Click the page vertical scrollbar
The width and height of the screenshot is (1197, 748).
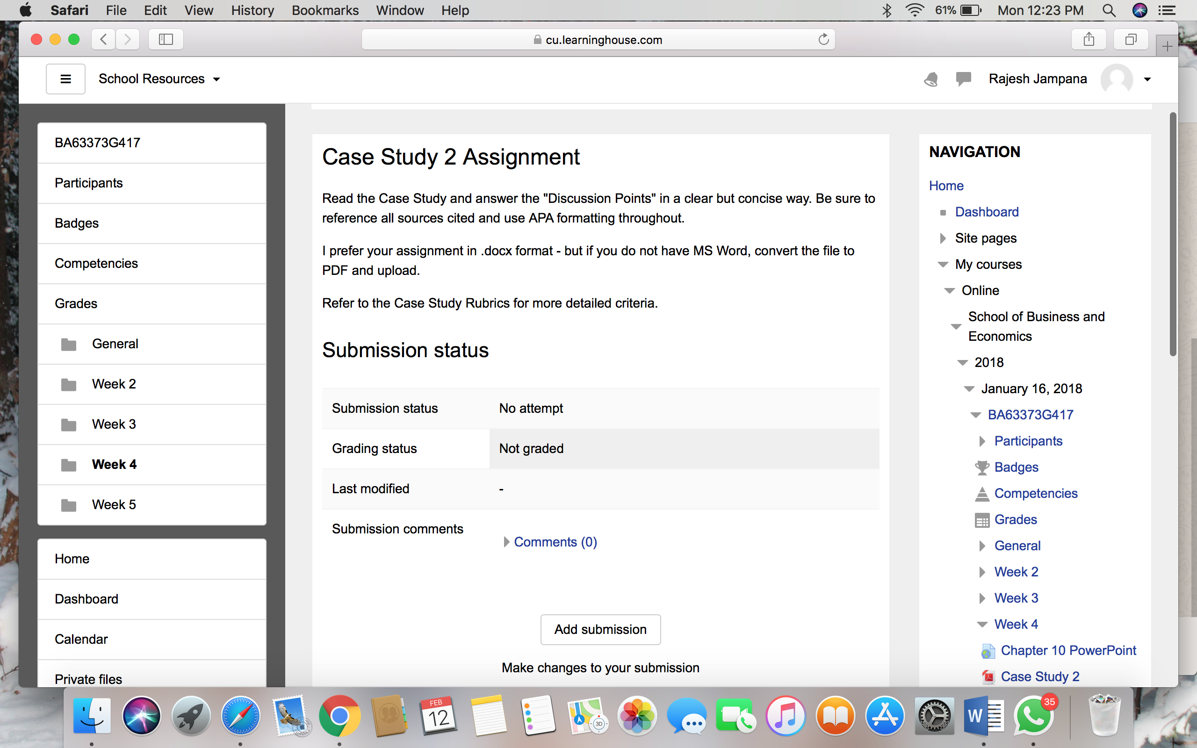(1173, 235)
